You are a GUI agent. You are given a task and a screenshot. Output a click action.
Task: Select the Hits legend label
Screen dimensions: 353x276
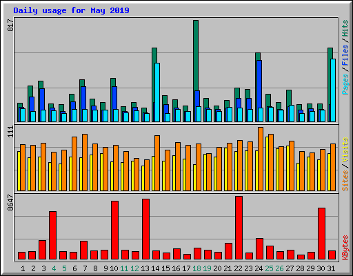345,28
